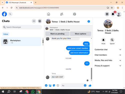Click the Facebook search magnifier icon

[10, 14]
